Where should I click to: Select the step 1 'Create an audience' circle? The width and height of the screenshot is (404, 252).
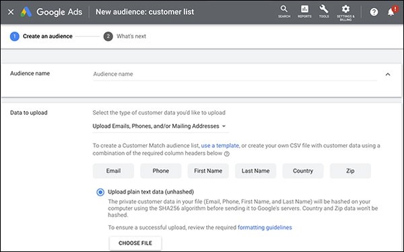click(x=14, y=36)
